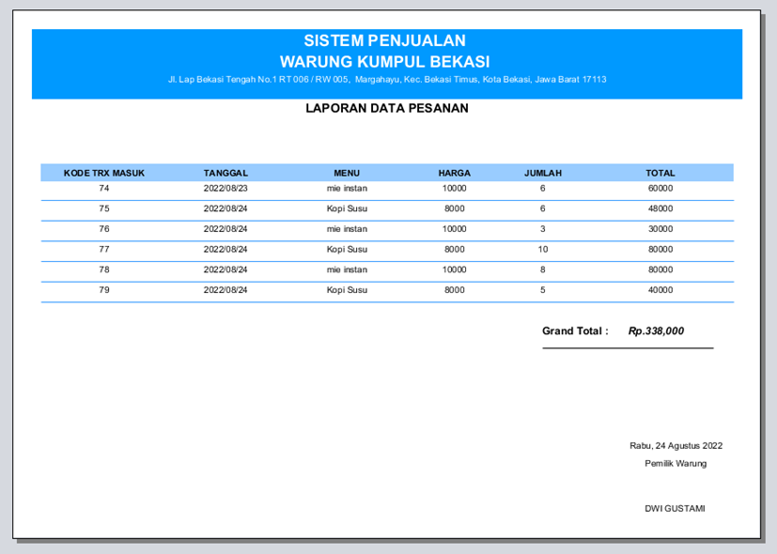This screenshot has width=777, height=554.
Task: Click the 'MENU' column header
Action: 347,173
